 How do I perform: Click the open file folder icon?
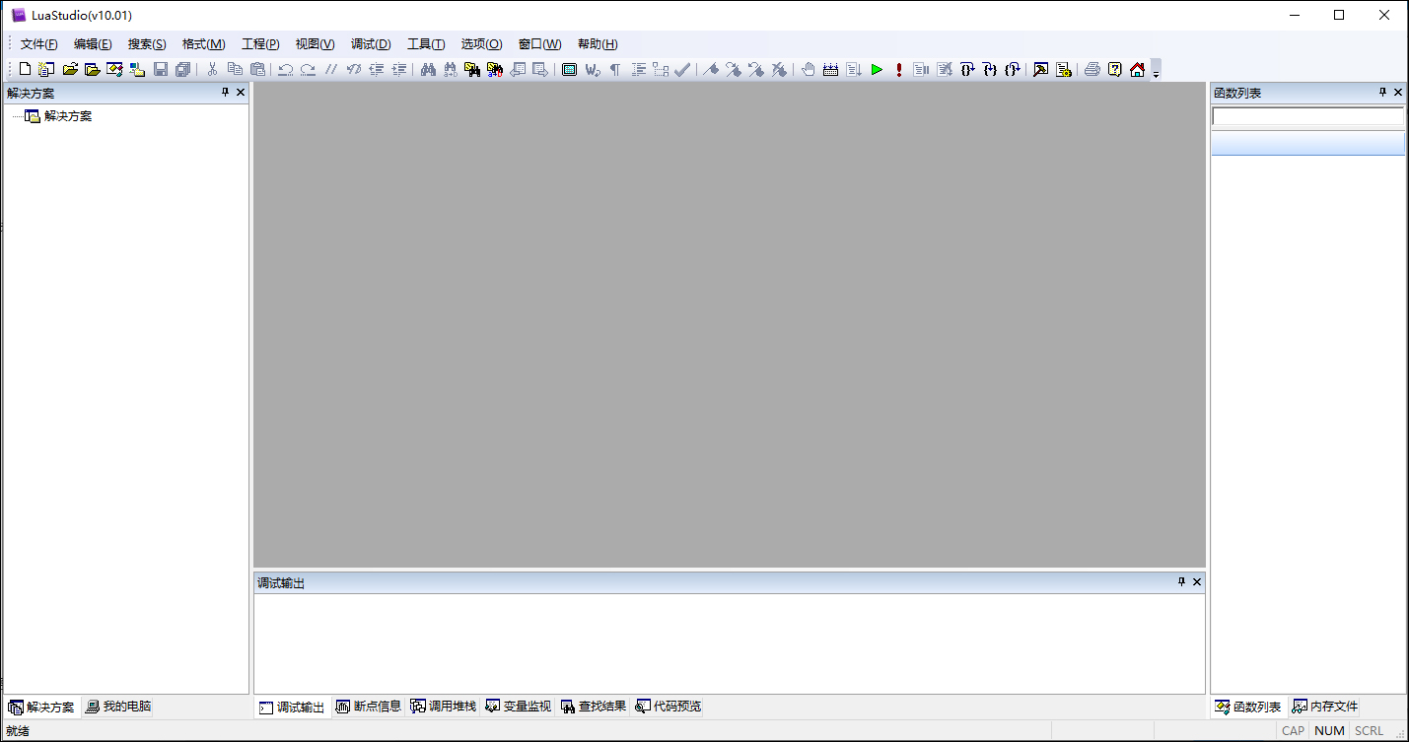70,69
